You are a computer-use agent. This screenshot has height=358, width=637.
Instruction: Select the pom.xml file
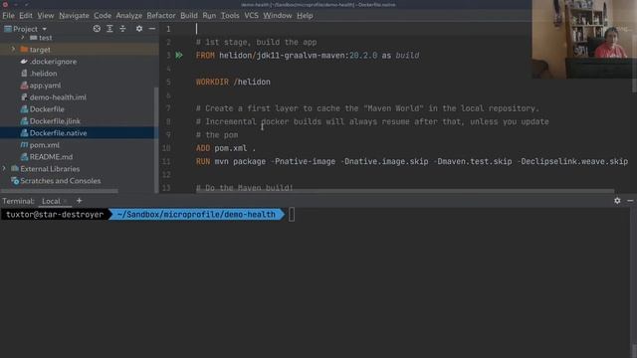click(x=44, y=145)
